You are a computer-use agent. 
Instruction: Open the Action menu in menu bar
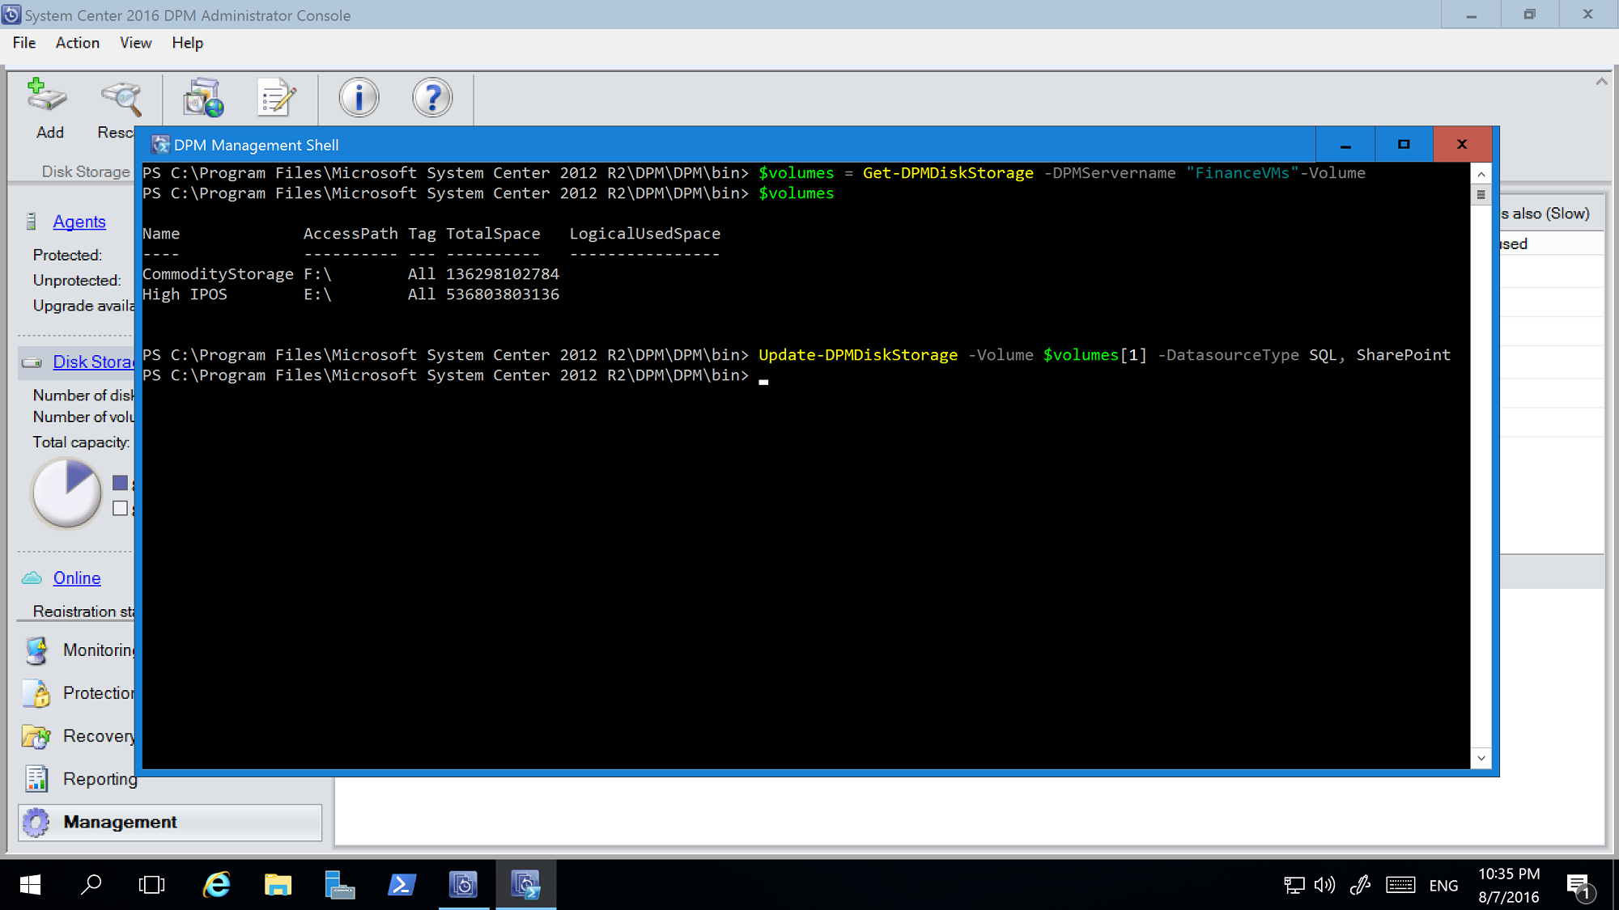(x=77, y=42)
